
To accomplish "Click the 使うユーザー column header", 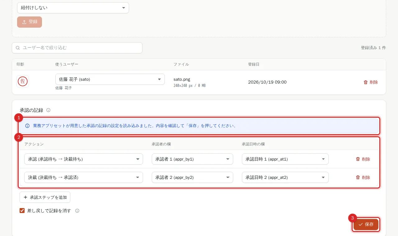I will pyautogui.click(x=67, y=64).
